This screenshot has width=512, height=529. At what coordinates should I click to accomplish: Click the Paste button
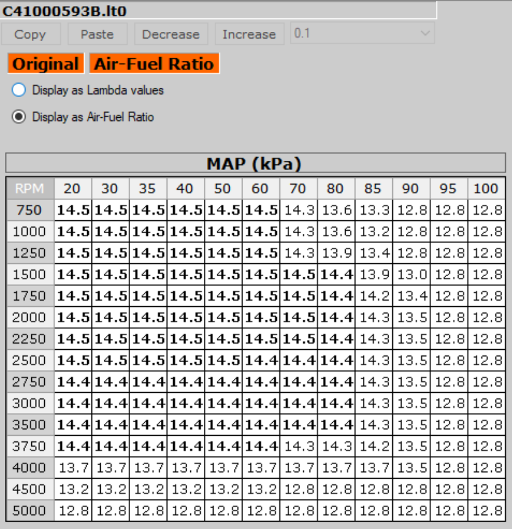(97, 34)
